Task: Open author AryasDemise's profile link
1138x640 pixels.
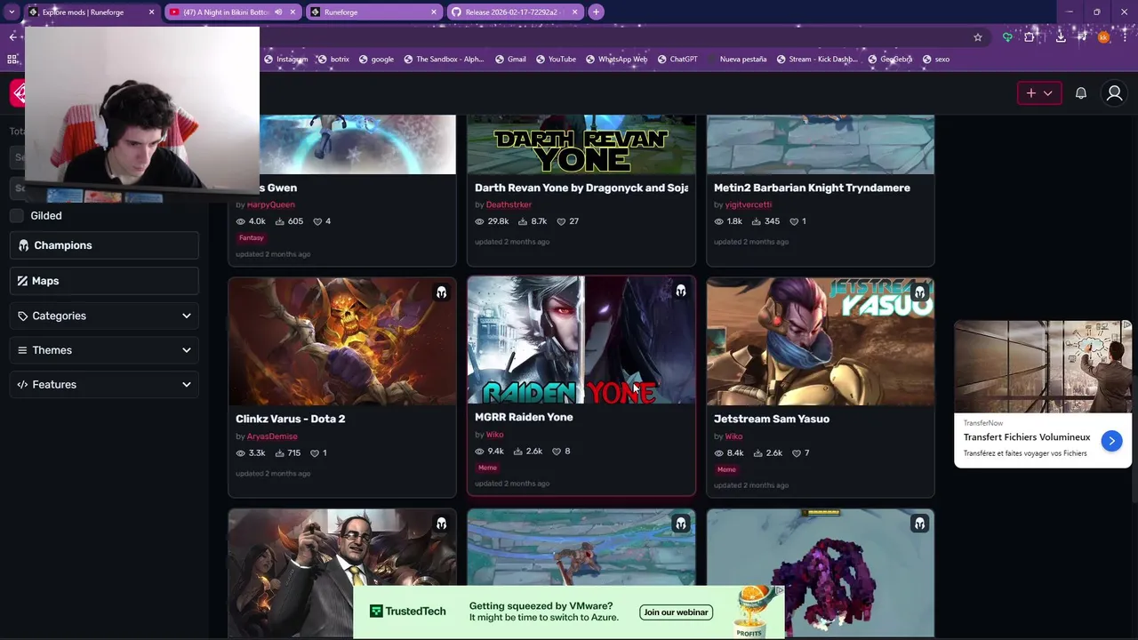Action: [x=272, y=436]
